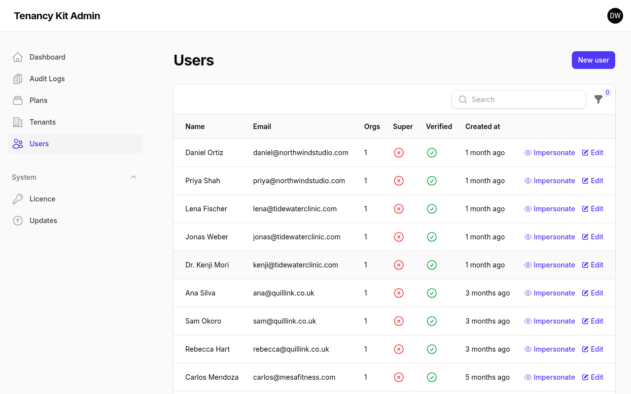This screenshot has height=394, width=631.
Task: Click Super status icon for Dr. Kenji Mori
Action: [x=399, y=265]
